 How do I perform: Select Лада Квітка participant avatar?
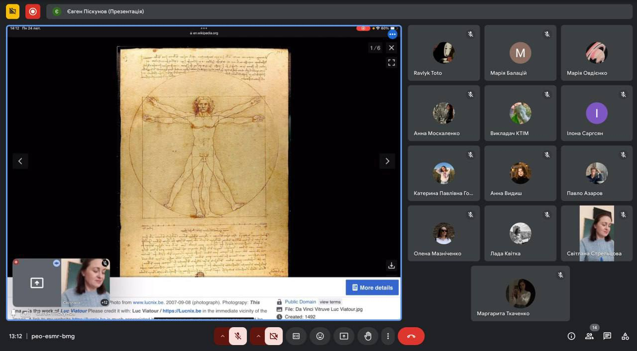(x=521, y=233)
